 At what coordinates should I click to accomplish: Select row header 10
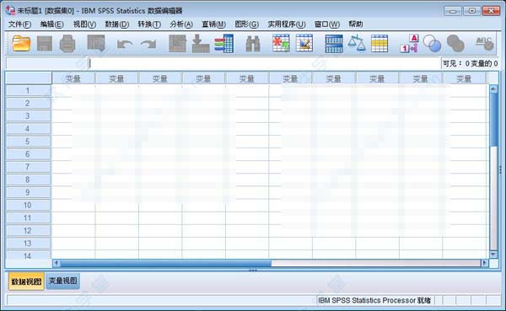coord(29,205)
